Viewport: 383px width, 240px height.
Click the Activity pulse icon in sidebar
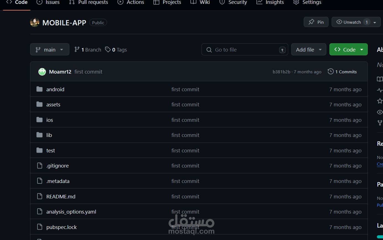pyautogui.click(x=380, y=90)
